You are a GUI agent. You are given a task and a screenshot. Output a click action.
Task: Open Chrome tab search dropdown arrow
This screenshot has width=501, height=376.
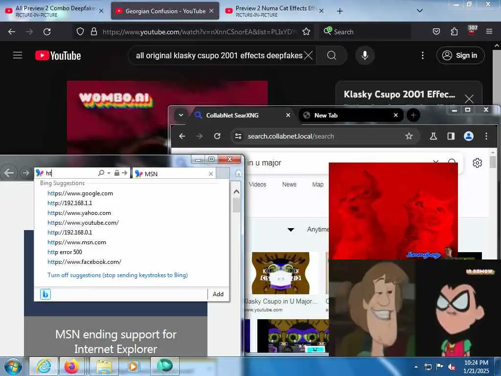(181, 115)
